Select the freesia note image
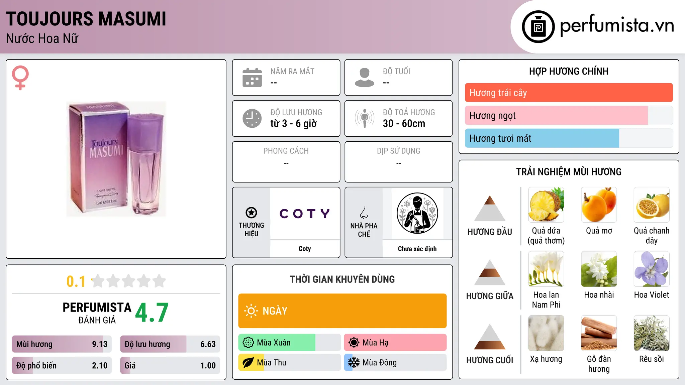 pos(546,269)
